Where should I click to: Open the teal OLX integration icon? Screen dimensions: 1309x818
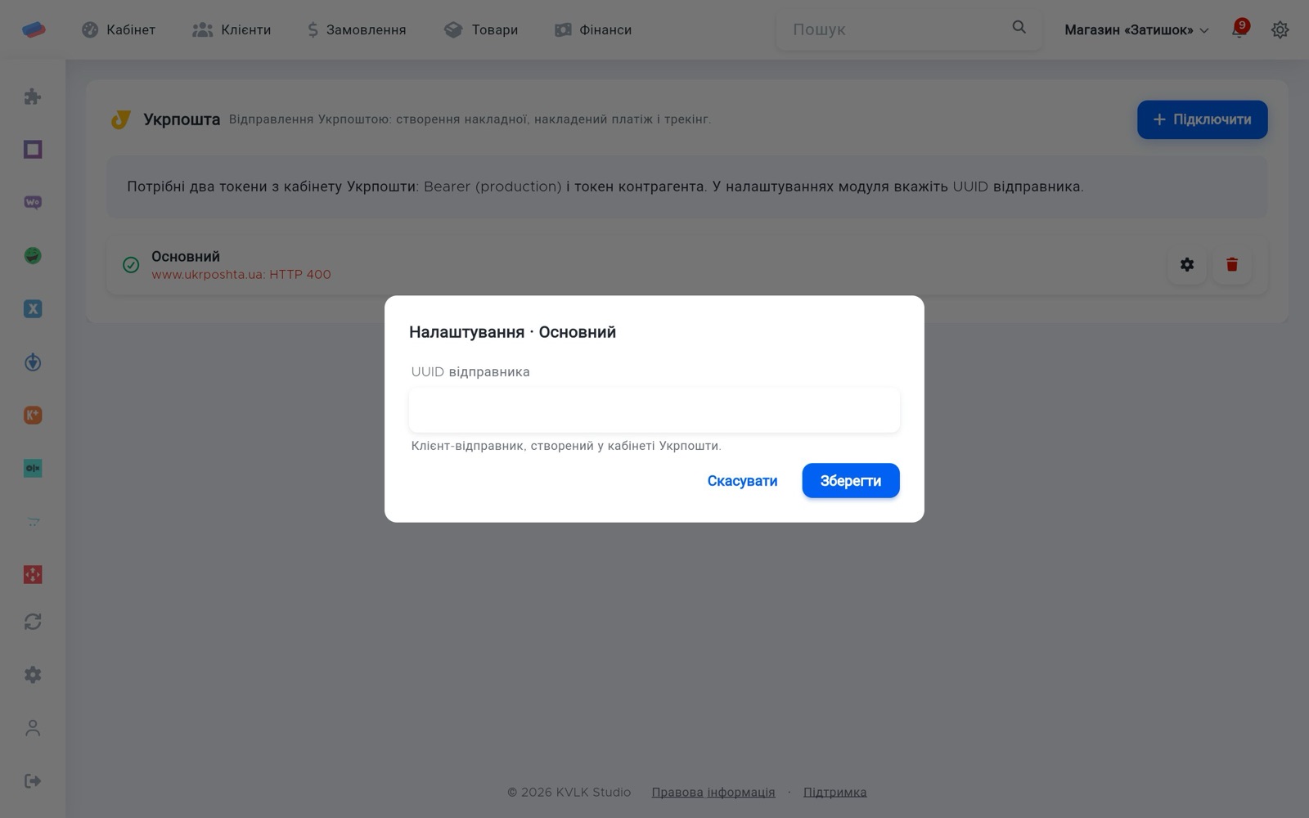click(x=33, y=469)
